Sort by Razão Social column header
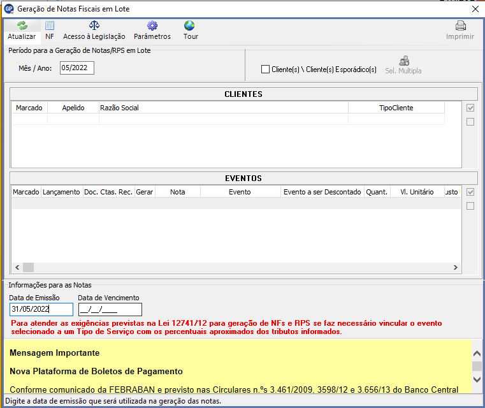This screenshot has width=485, height=408. click(x=223, y=108)
